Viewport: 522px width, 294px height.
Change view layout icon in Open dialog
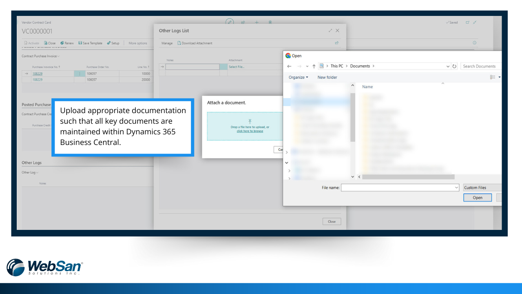493,77
